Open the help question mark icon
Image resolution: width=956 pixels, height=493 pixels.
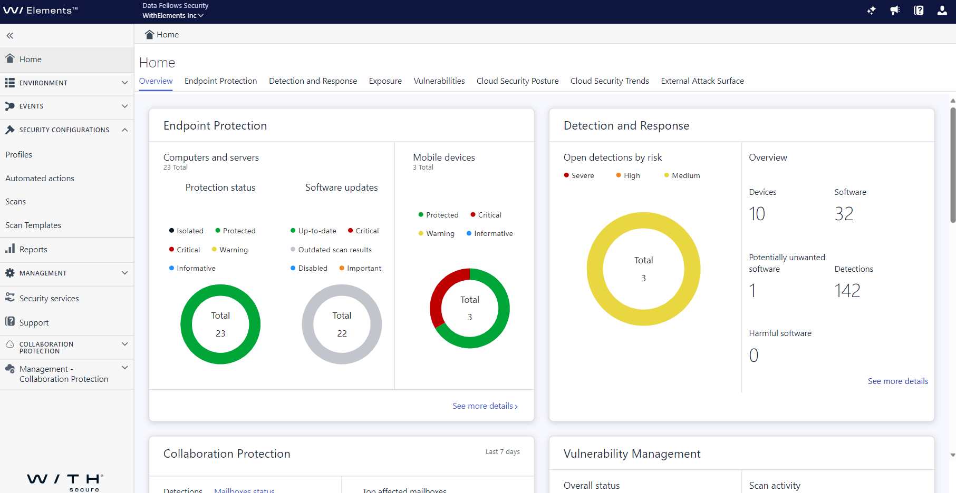coord(919,11)
